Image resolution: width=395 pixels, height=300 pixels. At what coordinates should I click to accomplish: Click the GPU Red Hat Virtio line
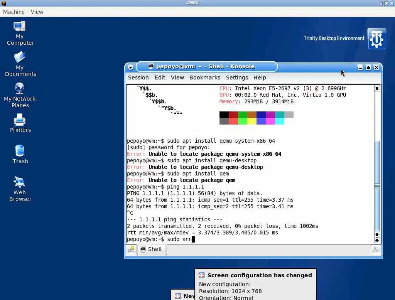click(283, 95)
